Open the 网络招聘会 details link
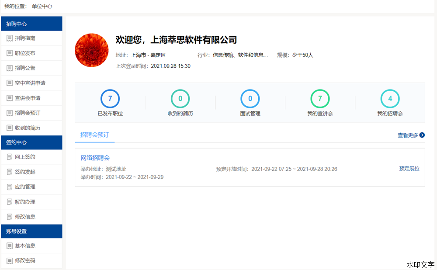437x270 pixels. [95, 158]
